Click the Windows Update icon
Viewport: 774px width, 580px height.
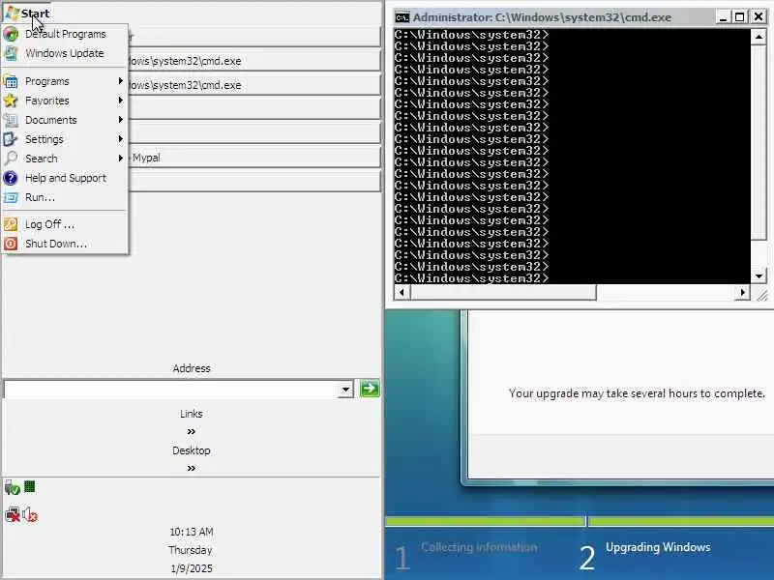11,53
